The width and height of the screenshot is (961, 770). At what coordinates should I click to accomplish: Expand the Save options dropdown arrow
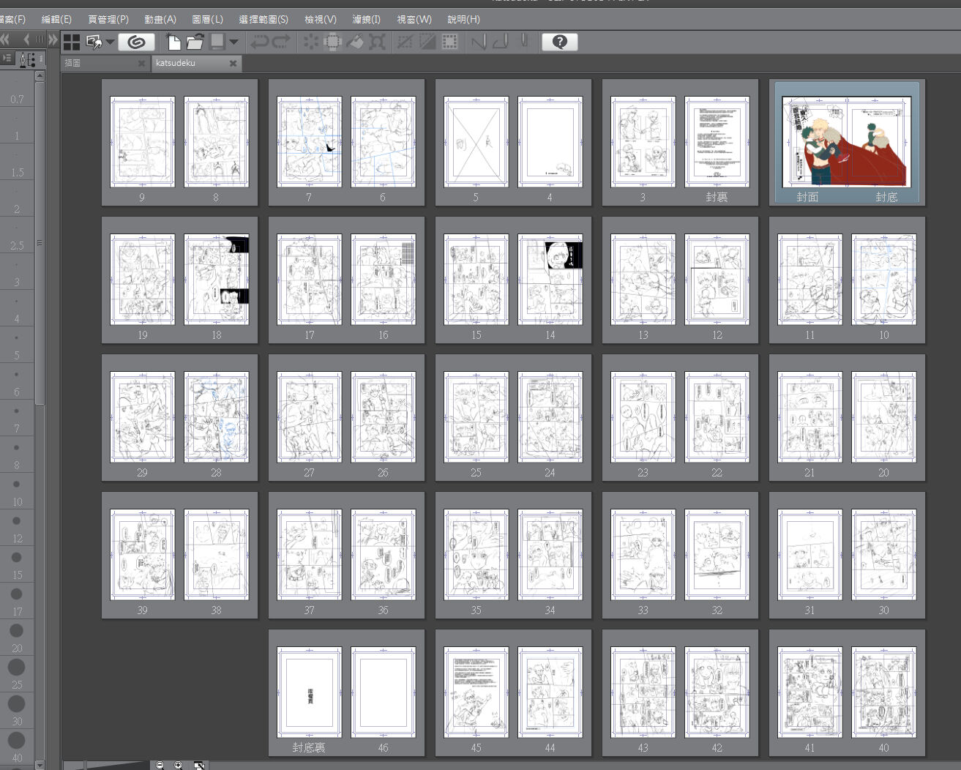(x=234, y=42)
